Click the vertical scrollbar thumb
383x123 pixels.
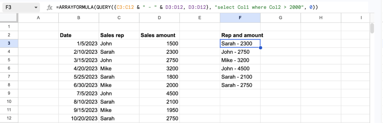tap(372, 28)
